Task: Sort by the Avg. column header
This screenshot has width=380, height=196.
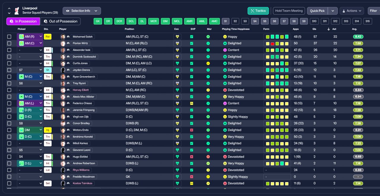Action: pyautogui.click(x=354, y=29)
